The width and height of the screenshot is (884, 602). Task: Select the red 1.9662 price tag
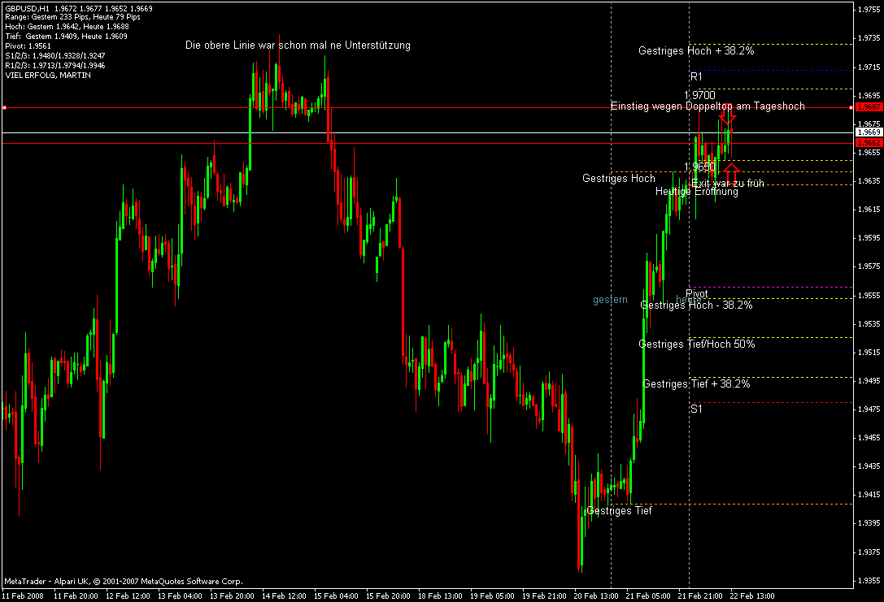coord(869,143)
